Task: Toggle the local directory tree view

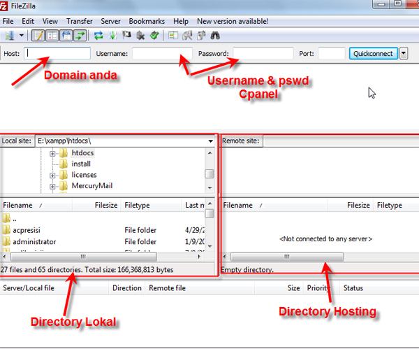Action: pyautogui.click(x=51, y=35)
